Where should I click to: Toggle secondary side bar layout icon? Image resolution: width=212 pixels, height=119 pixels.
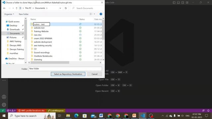click(183, 2)
